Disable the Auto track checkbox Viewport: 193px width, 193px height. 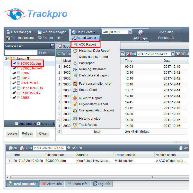38,124
